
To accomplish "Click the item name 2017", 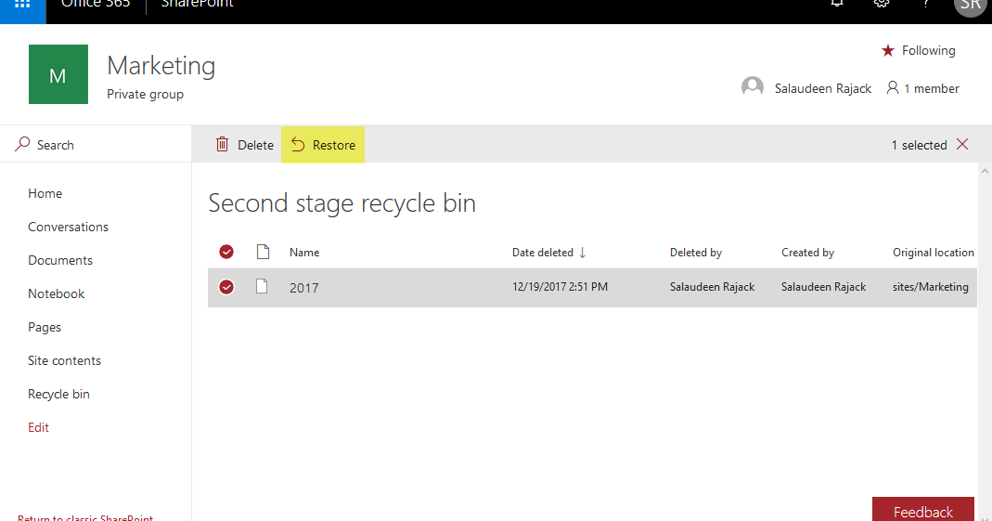I will click(x=303, y=287).
